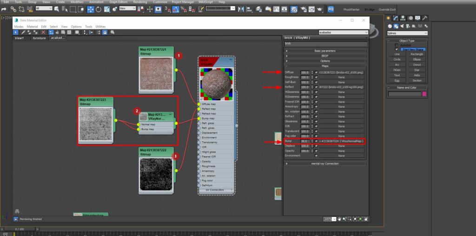The width and height of the screenshot is (476, 236).
Task: Activate Select and Scale tool
Action: (x=106, y=9)
